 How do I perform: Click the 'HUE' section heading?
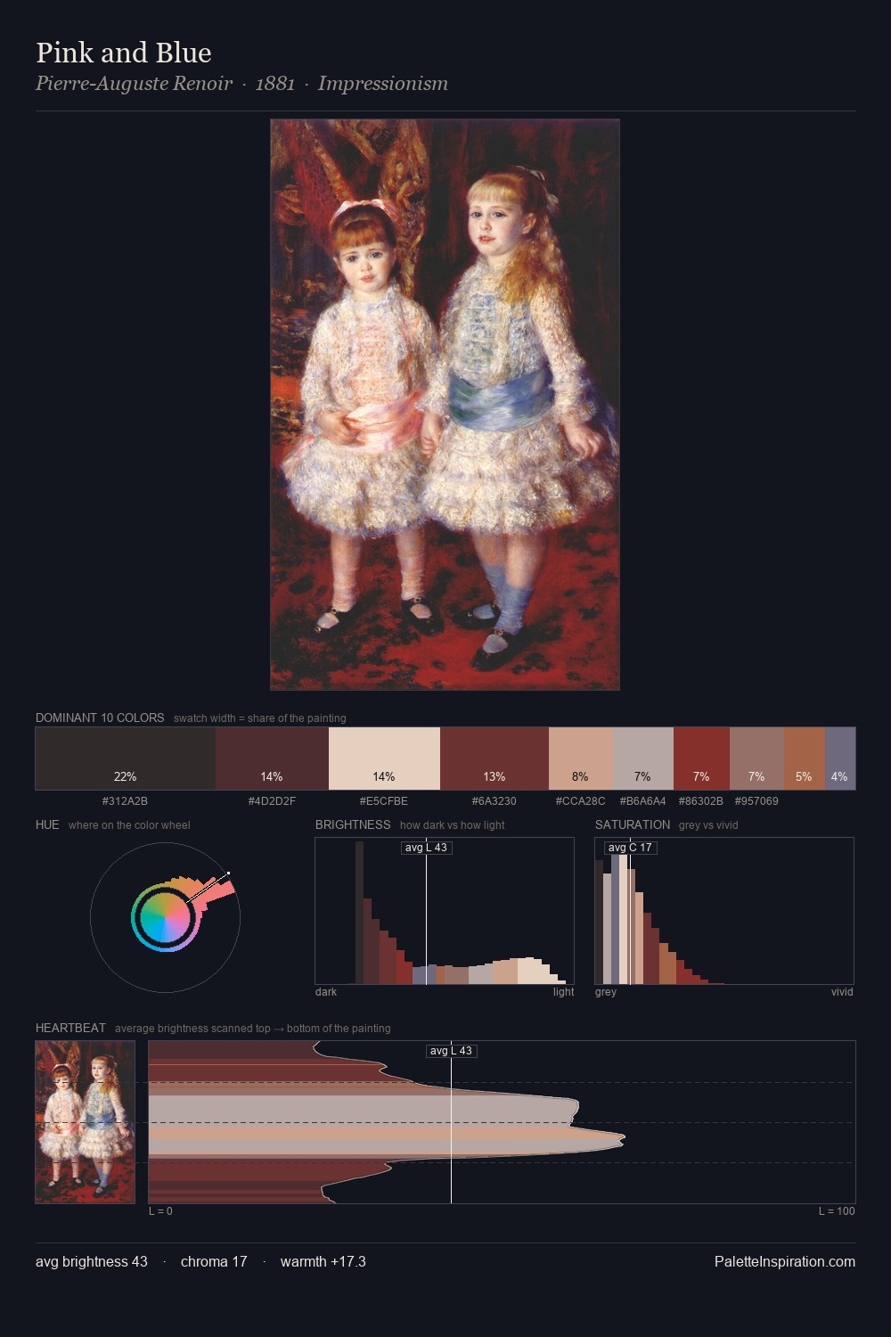tap(47, 824)
